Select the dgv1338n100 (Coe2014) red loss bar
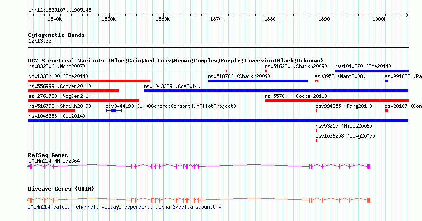This screenshot has height=221, width=422. pyautogui.click(x=89, y=81)
